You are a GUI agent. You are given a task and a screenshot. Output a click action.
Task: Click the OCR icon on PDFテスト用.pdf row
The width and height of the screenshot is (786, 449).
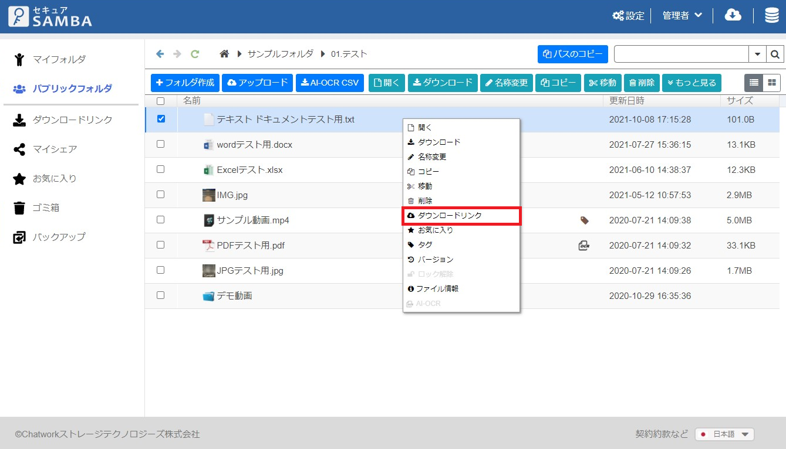pyautogui.click(x=583, y=246)
